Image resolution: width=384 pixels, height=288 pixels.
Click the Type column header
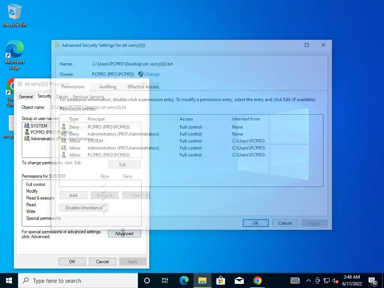(73, 119)
